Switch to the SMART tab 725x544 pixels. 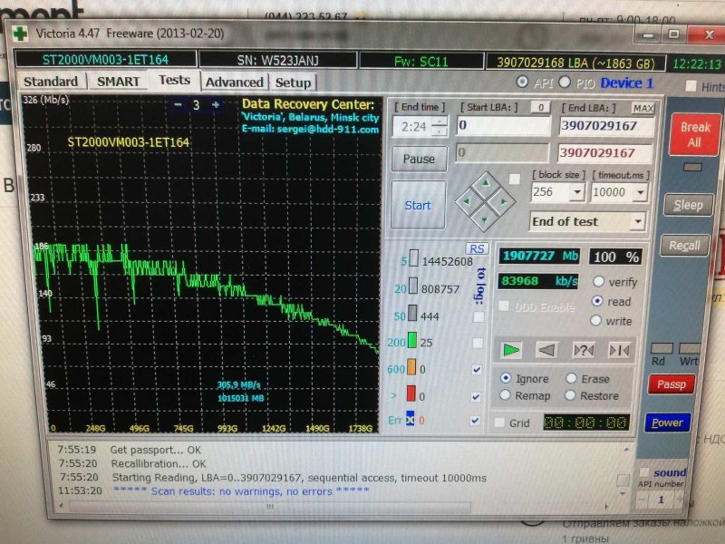point(119,82)
